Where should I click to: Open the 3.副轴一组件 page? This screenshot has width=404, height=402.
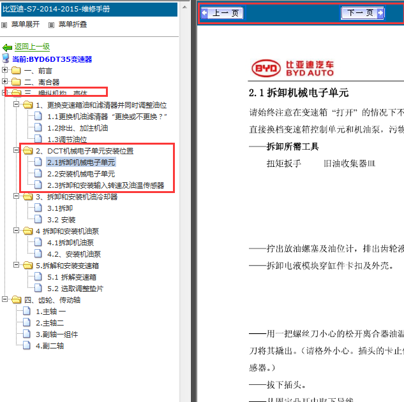(x=57, y=334)
